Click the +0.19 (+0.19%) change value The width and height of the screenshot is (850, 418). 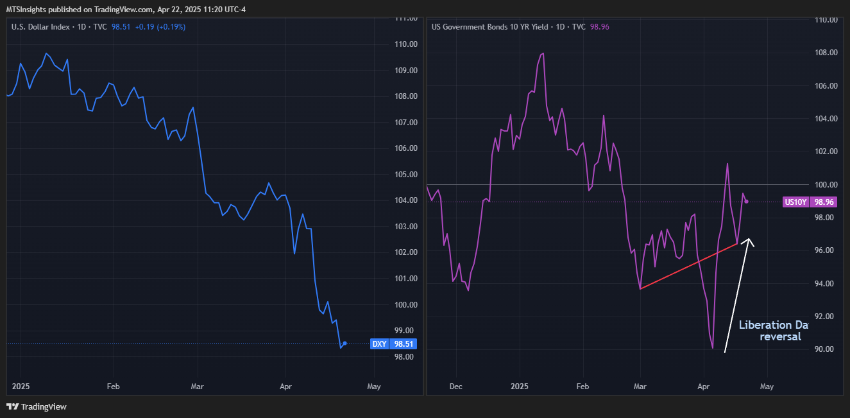[x=159, y=26]
